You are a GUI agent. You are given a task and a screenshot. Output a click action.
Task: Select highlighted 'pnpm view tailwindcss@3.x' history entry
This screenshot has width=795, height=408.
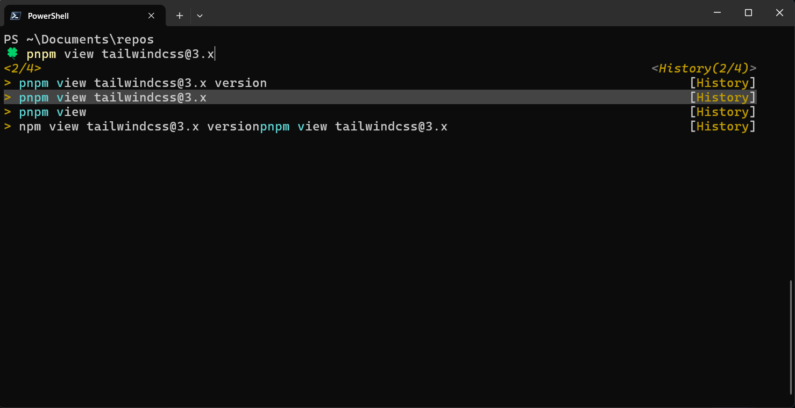112,98
